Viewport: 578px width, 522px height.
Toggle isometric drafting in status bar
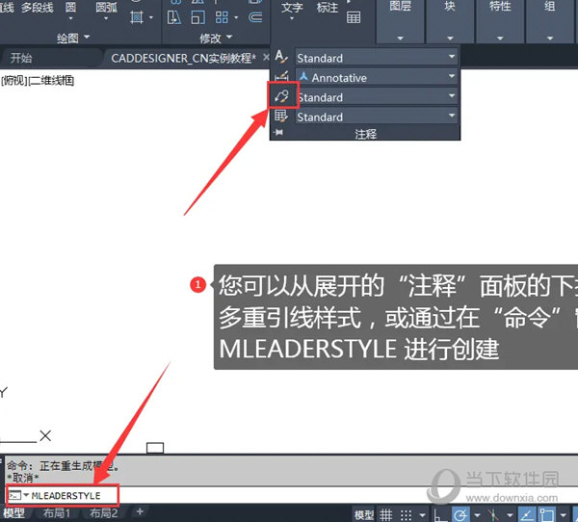pyautogui.click(x=493, y=514)
